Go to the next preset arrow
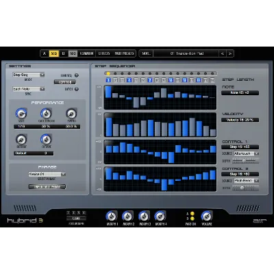The image size is (274, 274). click(x=230, y=53)
